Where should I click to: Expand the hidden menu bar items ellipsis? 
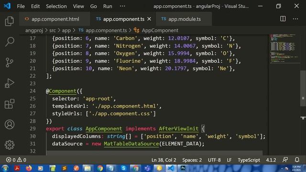point(122,6)
